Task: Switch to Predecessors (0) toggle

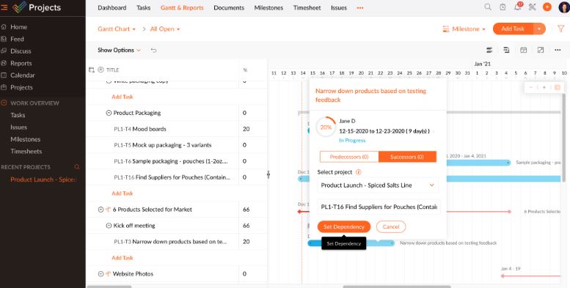Action: point(349,157)
